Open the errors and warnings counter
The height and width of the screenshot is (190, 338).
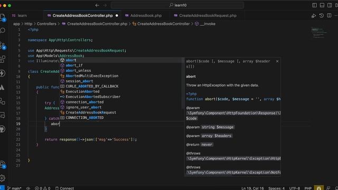42,188
